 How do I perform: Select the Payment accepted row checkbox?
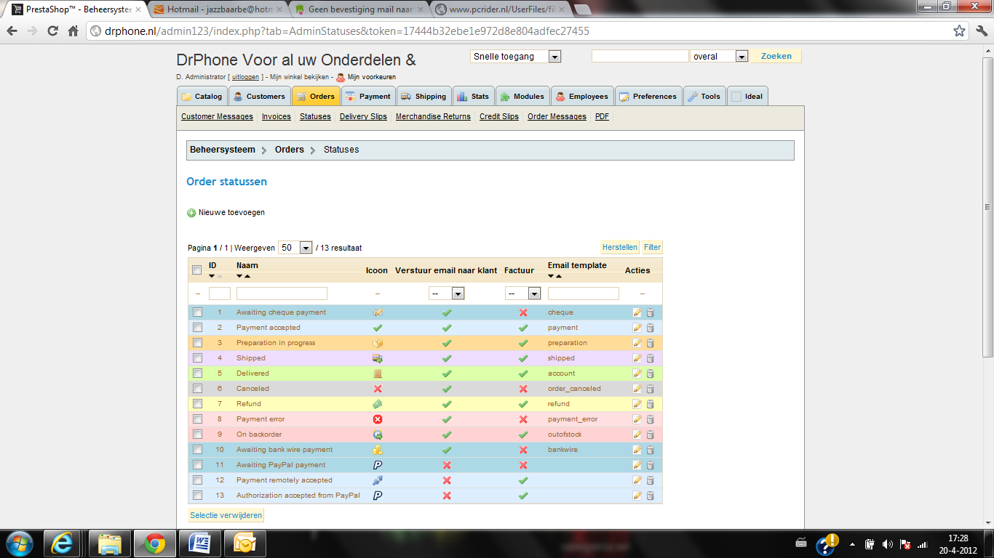click(x=197, y=328)
